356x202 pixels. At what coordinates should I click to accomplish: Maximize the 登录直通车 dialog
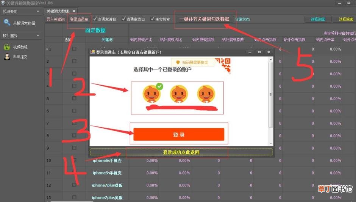259,52
